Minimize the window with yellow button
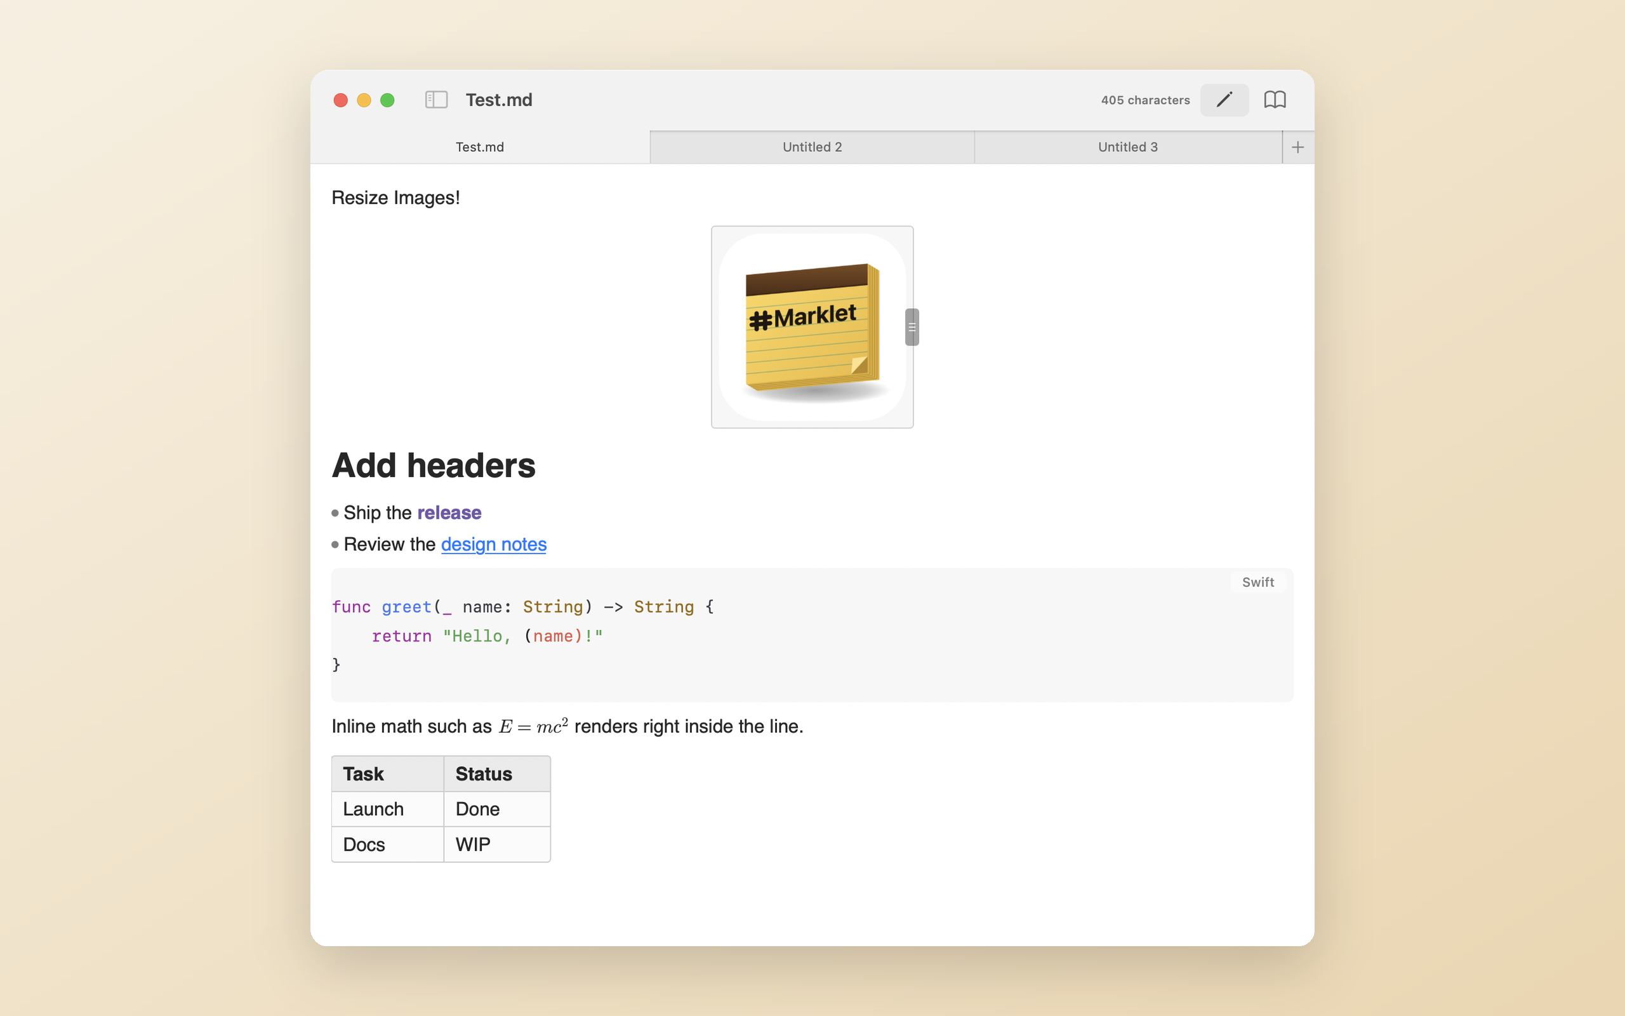This screenshot has width=1625, height=1016. (x=364, y=100)
